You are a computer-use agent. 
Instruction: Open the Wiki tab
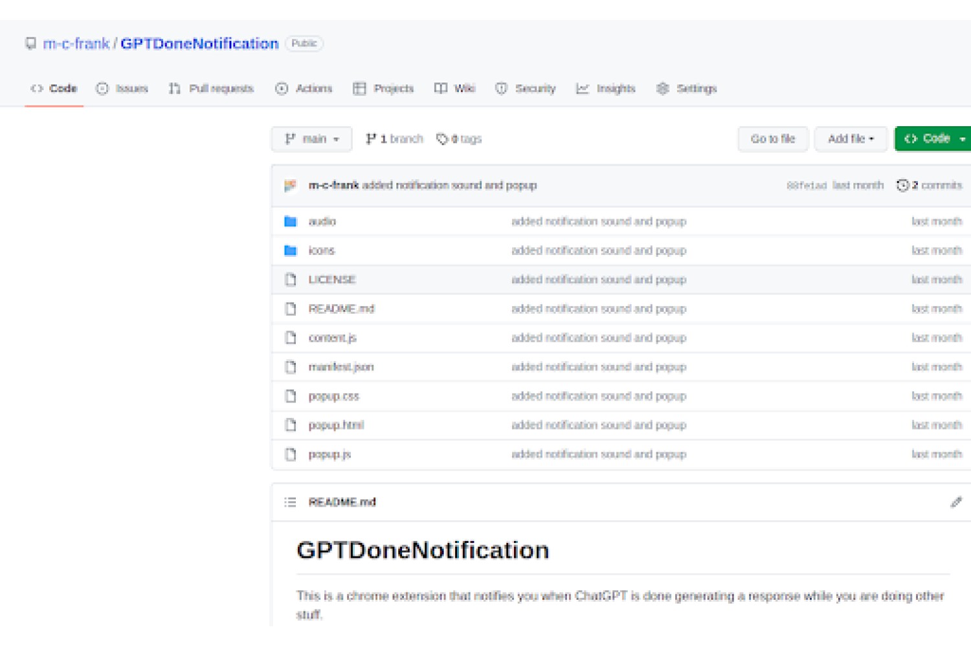454,89
